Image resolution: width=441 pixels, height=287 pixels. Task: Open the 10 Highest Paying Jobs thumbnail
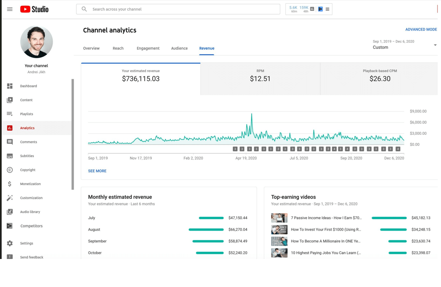click(279, 253)
